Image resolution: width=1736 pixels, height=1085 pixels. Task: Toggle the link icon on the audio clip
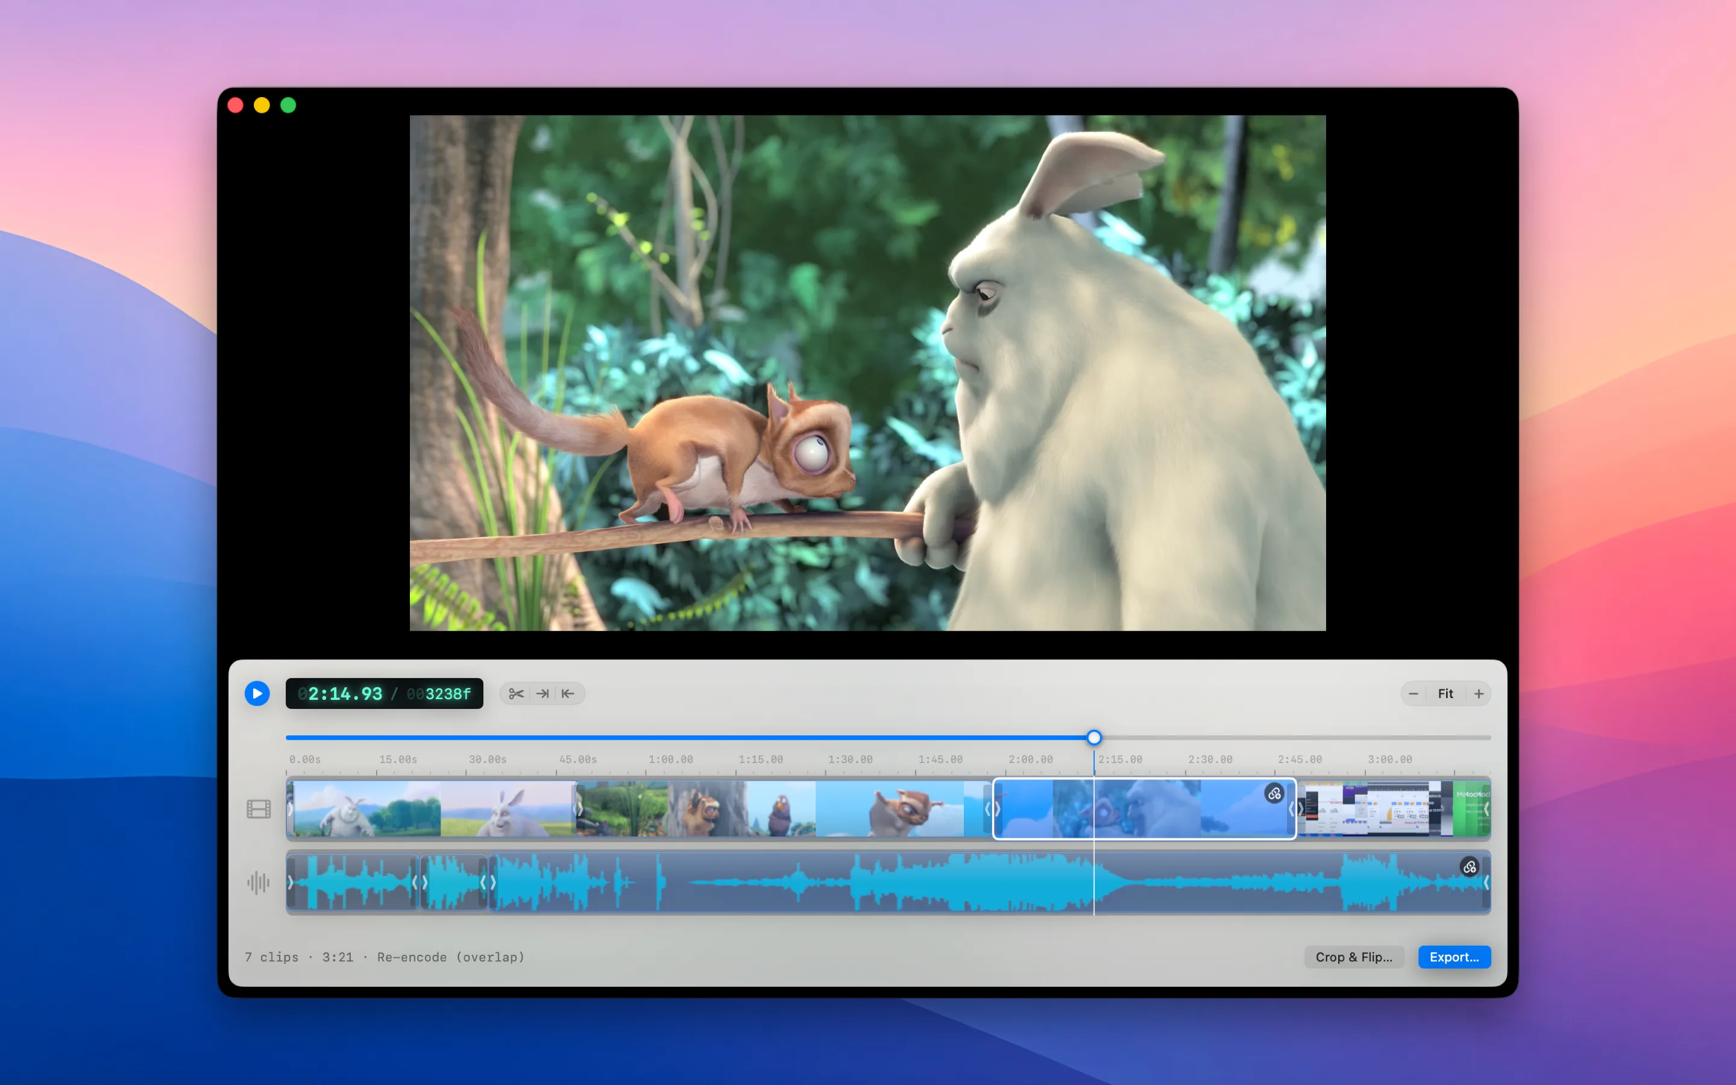click(x=1469, y=867)
